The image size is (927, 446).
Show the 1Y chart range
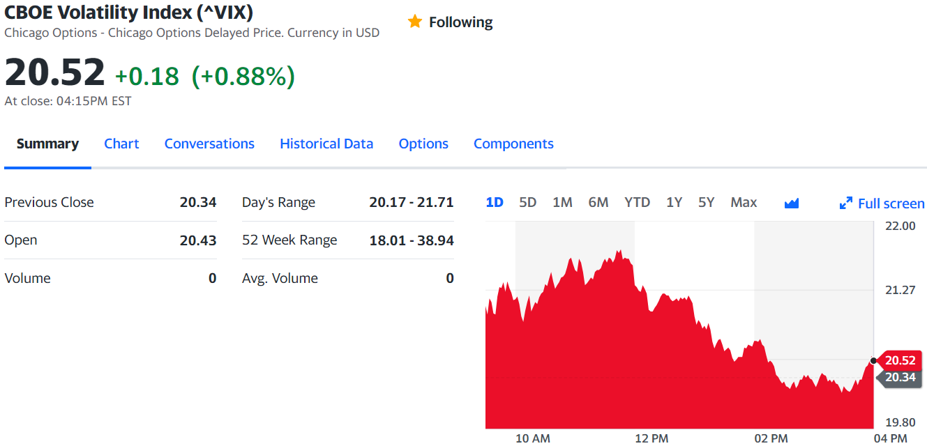674,202
